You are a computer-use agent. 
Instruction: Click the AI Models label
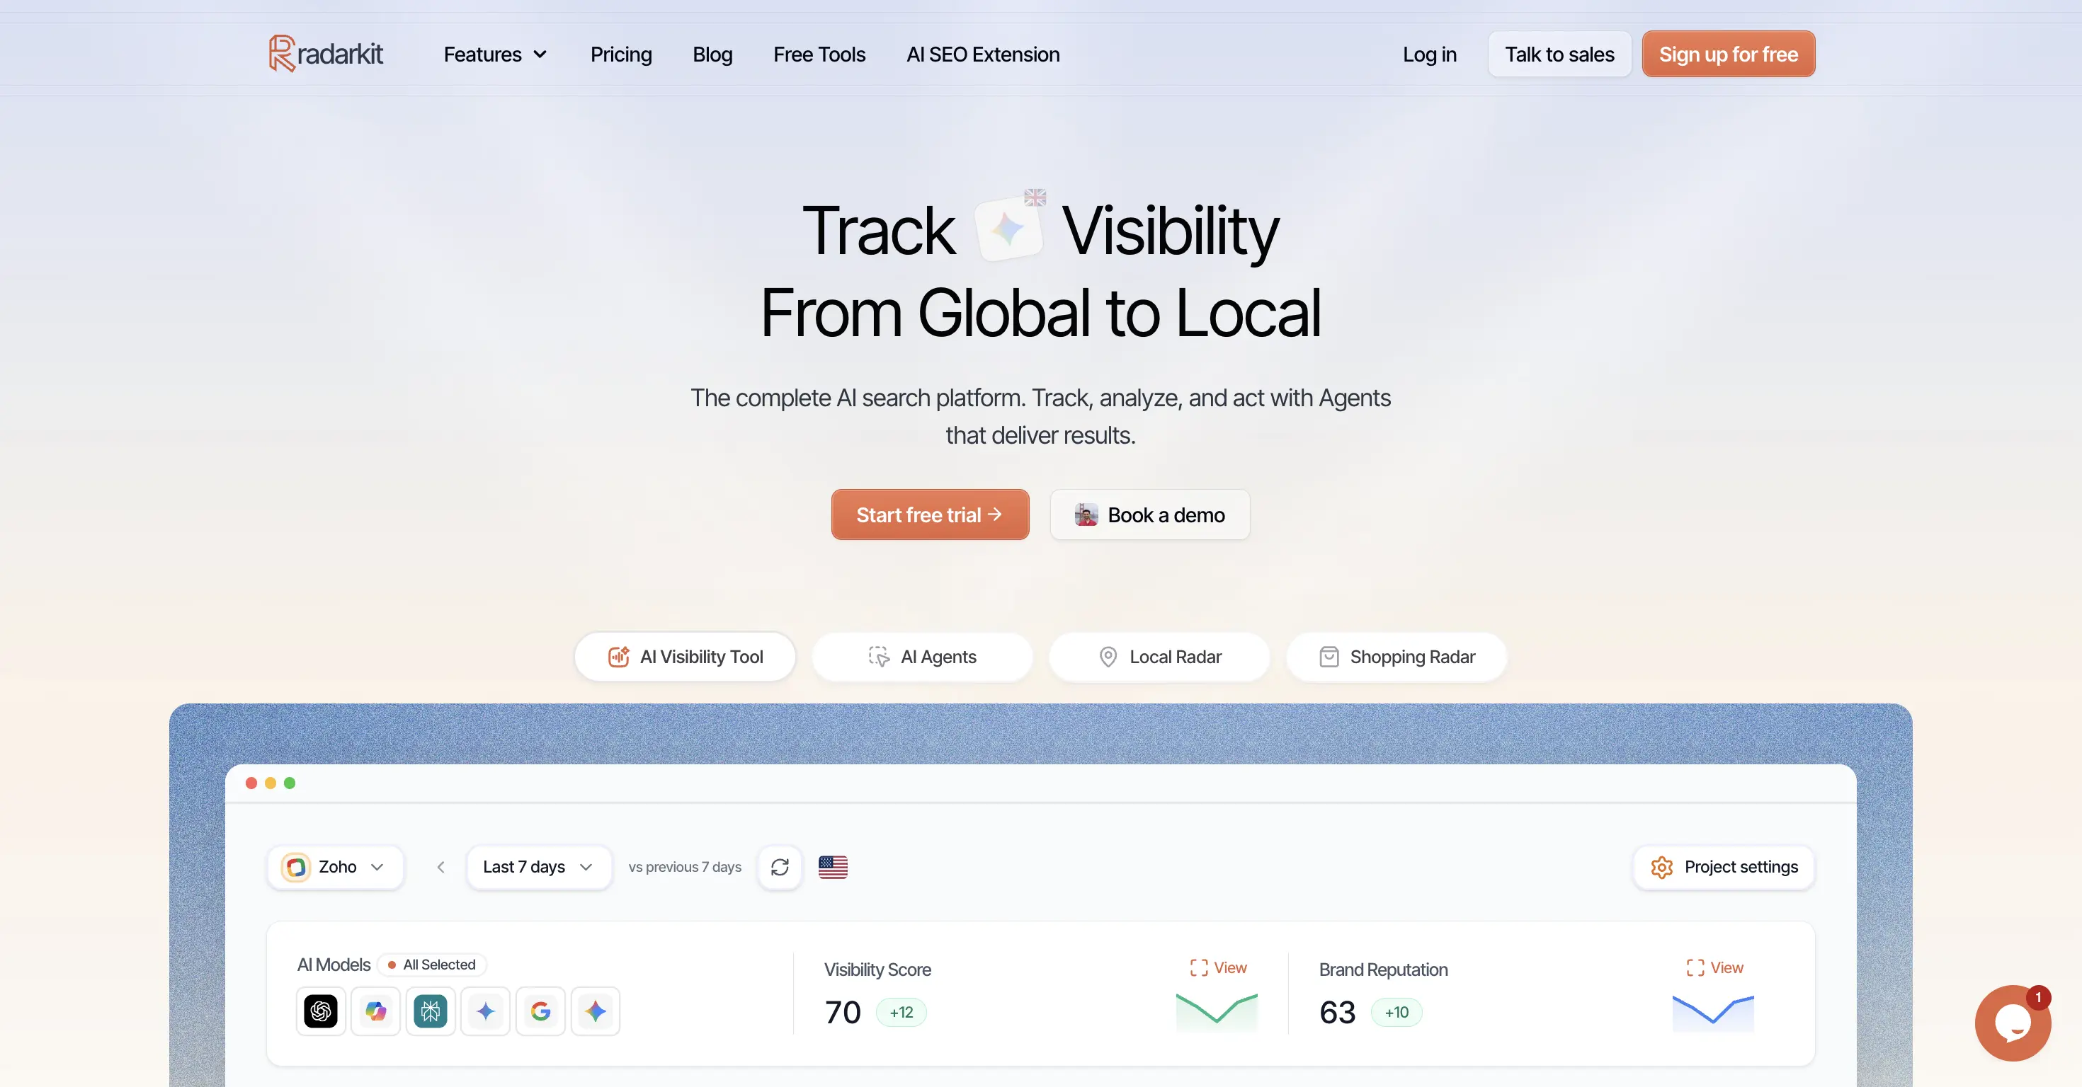coord(334,965)
